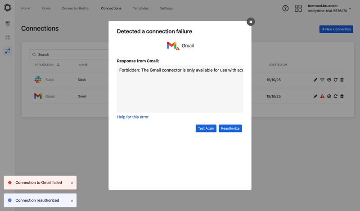Click Gmail row red warning triangle
The height and width of the screenshot is (211, 360).
point(322,96)
